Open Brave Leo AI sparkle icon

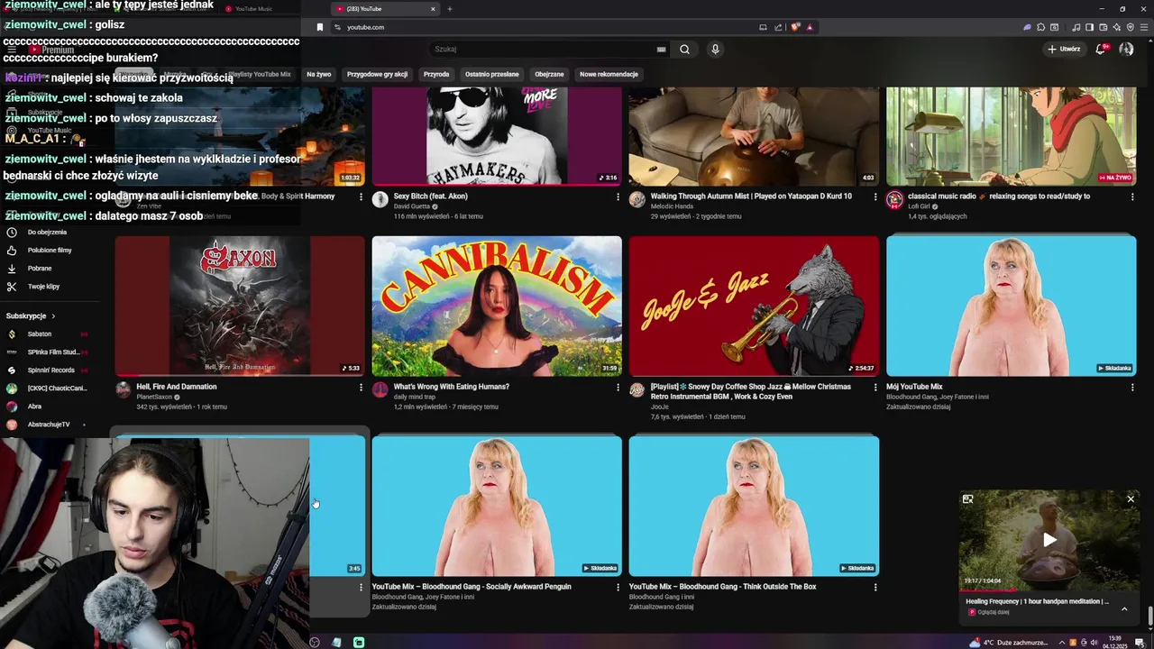click(x=1116, y=27)
